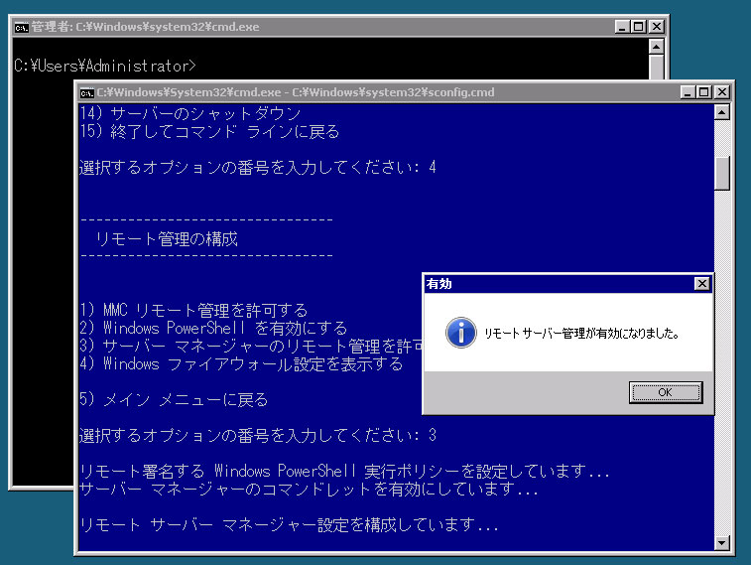The width and height of the screenshot is (751, 565).
Task: Click line 14) サーバーのシャットダウン
Action: point(190,113)
